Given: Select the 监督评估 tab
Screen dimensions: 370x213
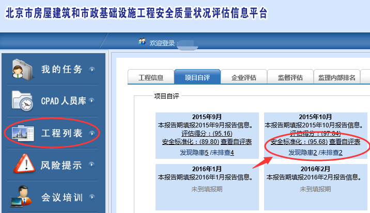Looking at the screenshot, I should [x=290, y=78].
